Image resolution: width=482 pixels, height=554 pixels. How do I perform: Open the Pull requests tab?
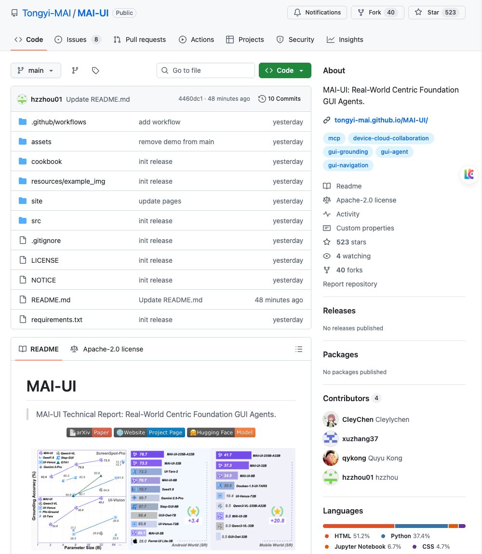coord(140,40)
